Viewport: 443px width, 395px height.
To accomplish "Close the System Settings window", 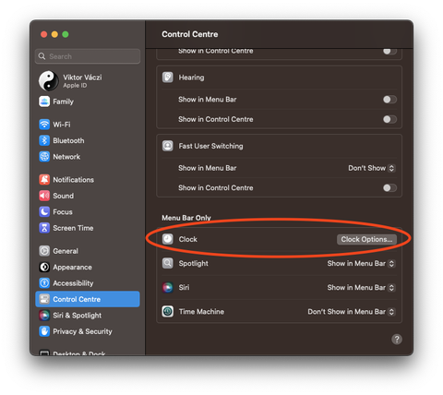I will pos(44,34).
